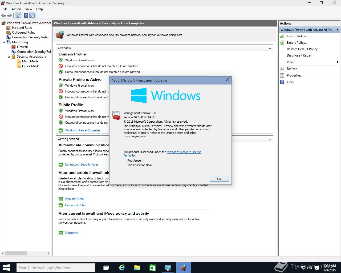This screenshot has height=273, width=341.
Task: Click the Properties icon in the Actions pane
Action: click(x=282, y=75)
